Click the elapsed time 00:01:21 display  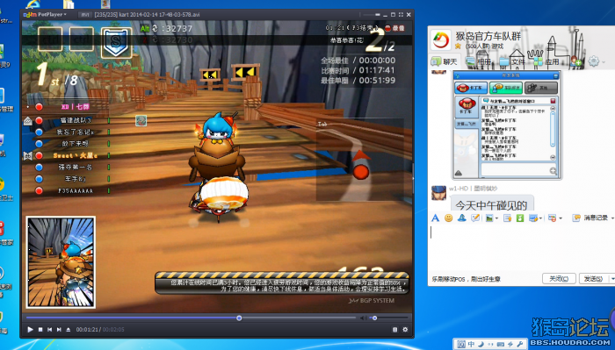point(88,330)
